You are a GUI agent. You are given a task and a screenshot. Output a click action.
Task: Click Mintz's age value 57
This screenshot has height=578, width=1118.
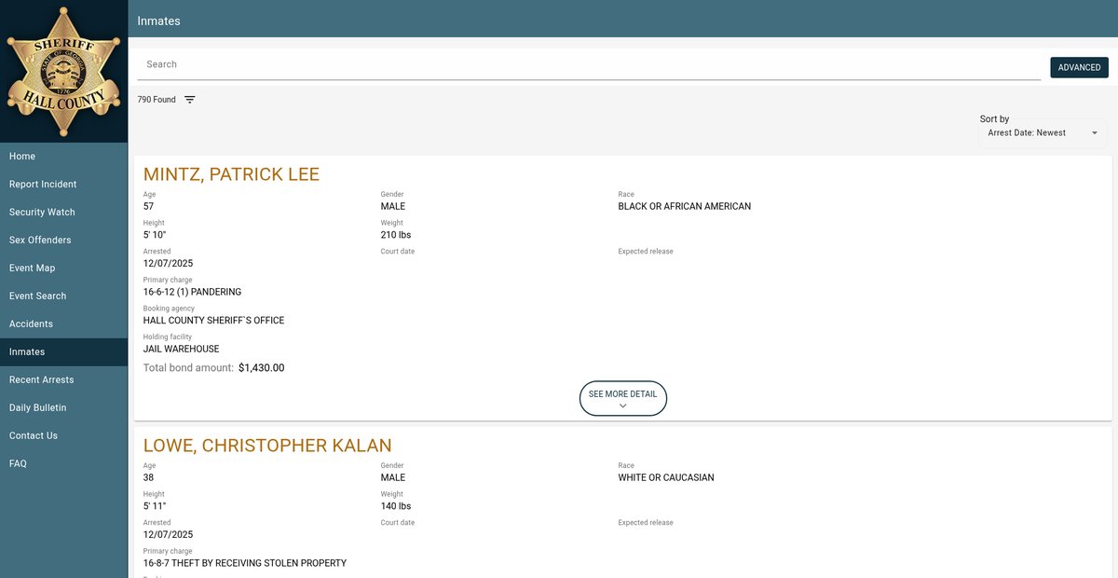(148, 207)
